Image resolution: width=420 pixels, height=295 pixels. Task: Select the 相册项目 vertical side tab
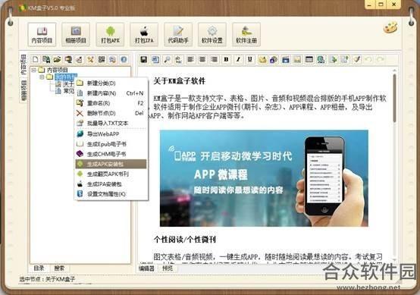tap(24, 90)
